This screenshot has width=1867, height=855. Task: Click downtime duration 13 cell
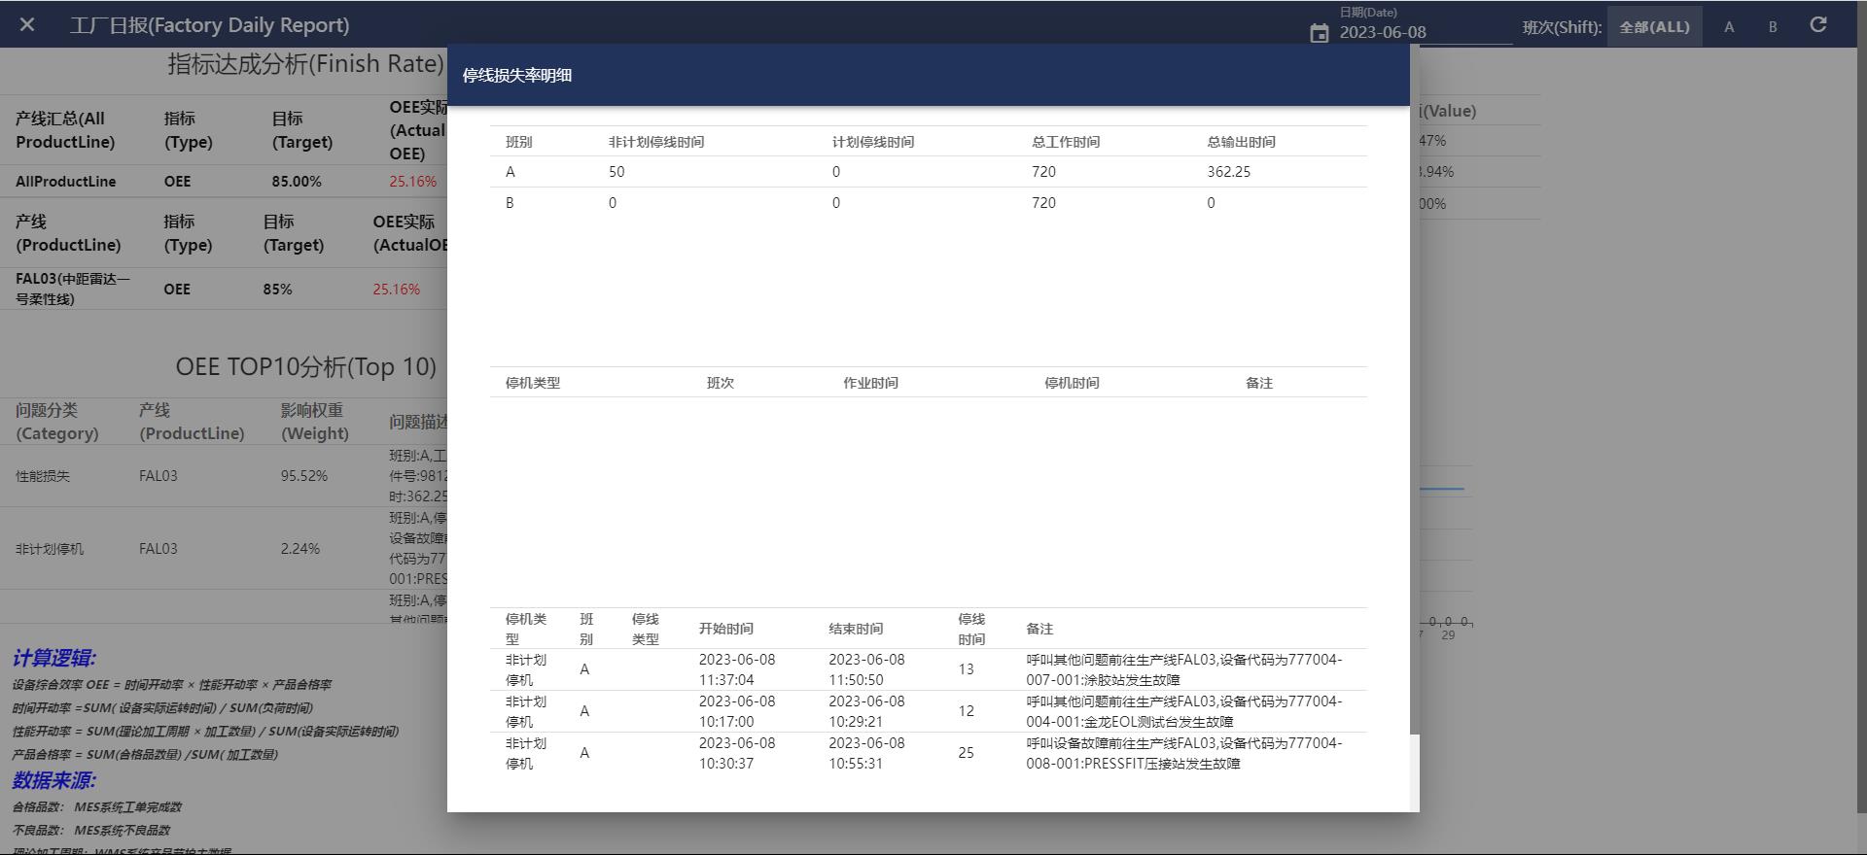966,669
